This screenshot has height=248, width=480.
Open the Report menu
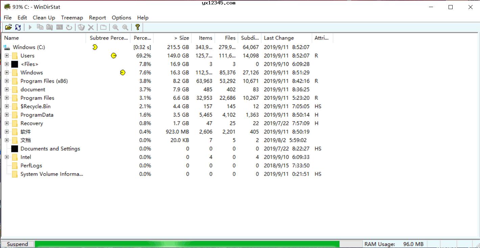point(97,18)
